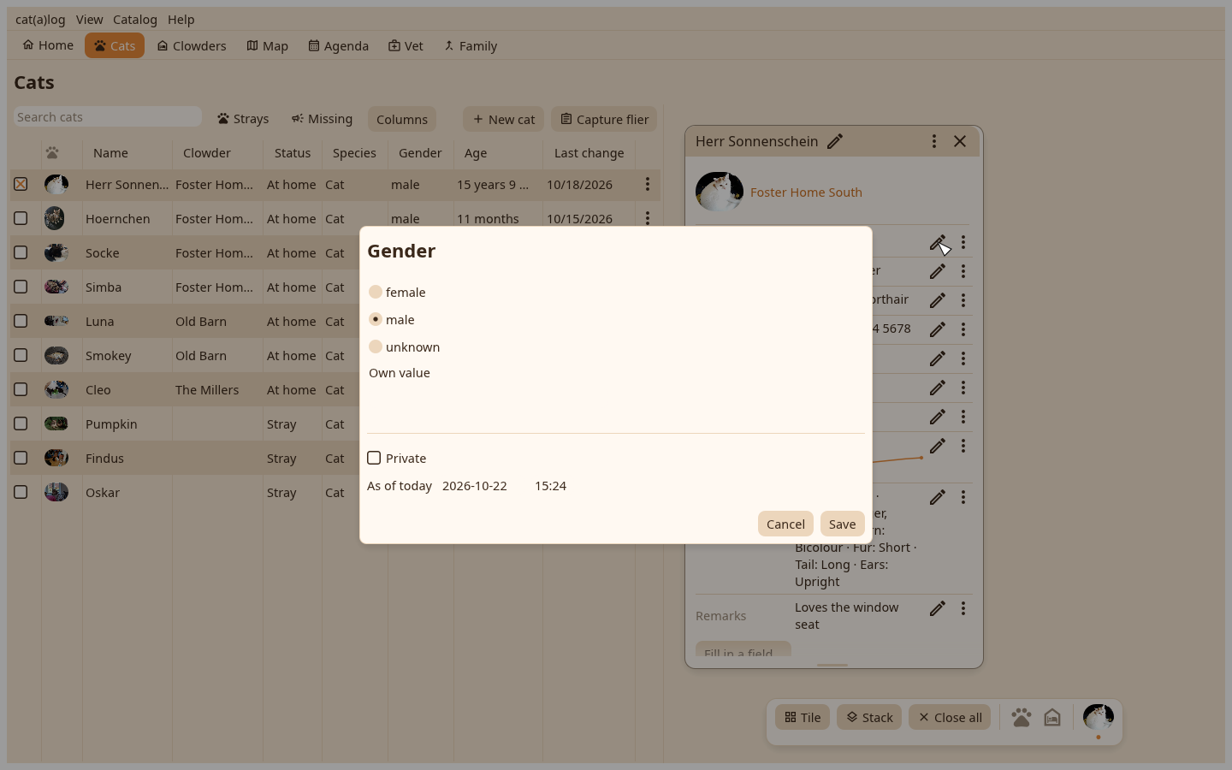The height and width of the screenshot is (770, 1232).
Task: Click the house icon in bottom dock
Action: click(1052, 717)
